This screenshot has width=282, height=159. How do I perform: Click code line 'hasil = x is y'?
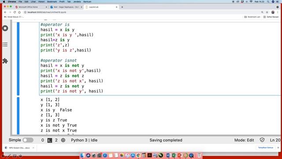tap(57, 30)
